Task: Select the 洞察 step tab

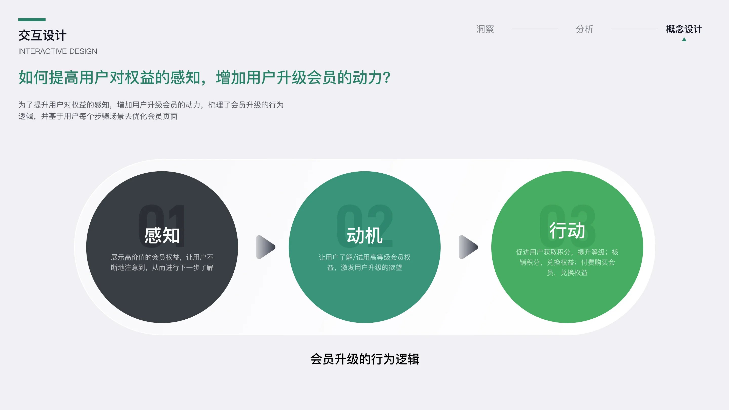Action: coord(485,29)
